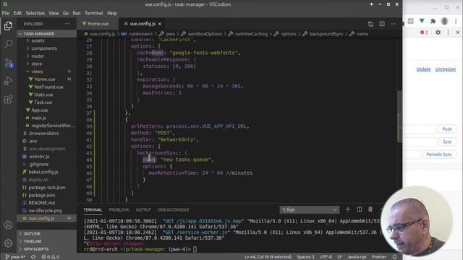Image resolution: width=463 pixels, height=260 pixels.
Task: Click the Update link in browser DevTools
Action: 423,69
